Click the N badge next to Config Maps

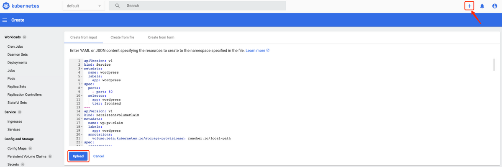coord(30,149)
